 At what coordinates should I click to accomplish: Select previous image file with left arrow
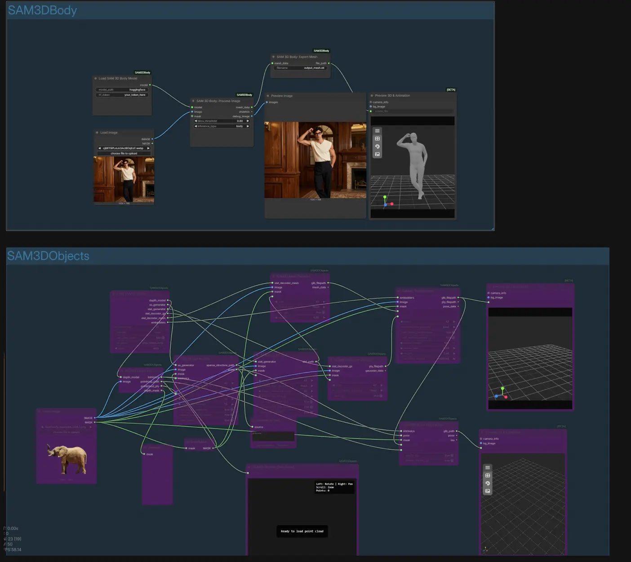99,148
